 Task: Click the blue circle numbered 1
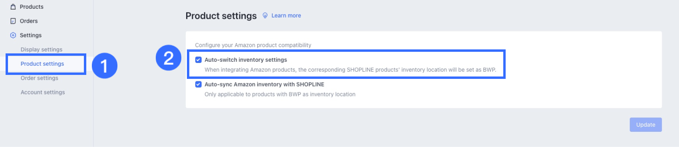[105, 66]
